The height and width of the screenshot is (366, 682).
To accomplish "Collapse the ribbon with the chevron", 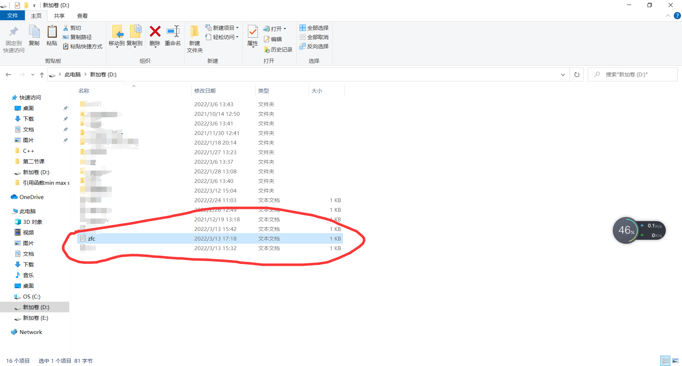I will pos(668,16).
